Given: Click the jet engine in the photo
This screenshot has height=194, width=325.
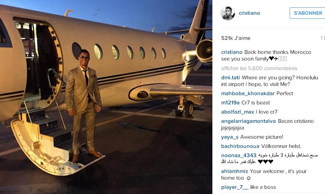Looking at the screenshot, I should 204,51.
